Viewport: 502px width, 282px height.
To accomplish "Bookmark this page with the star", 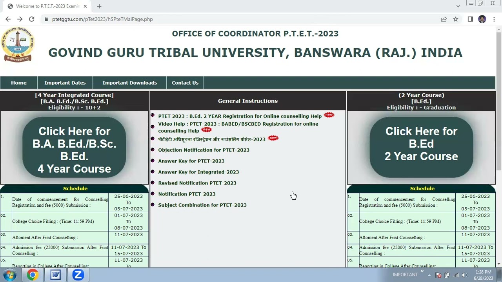I will pos(456,19).
